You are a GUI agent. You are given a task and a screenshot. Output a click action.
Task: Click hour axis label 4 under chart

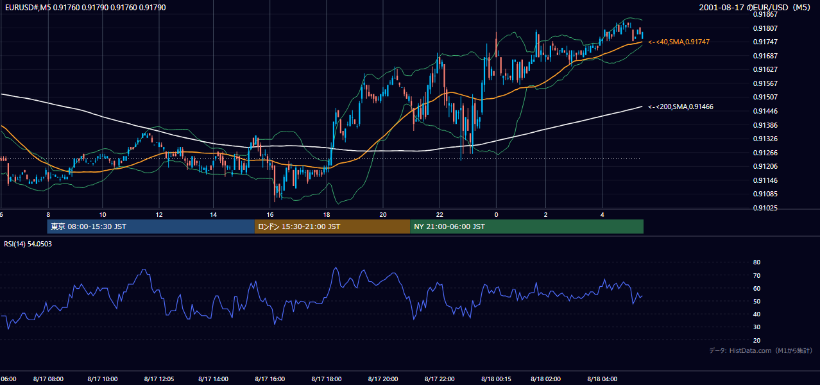pos(602,214)
